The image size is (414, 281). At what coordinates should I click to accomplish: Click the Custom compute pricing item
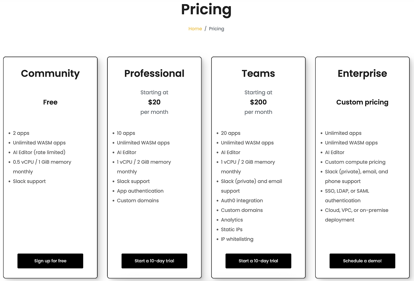(355, 162)
